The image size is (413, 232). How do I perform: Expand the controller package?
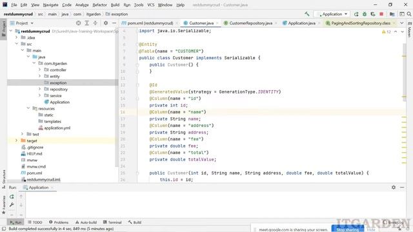pos(40,70)
